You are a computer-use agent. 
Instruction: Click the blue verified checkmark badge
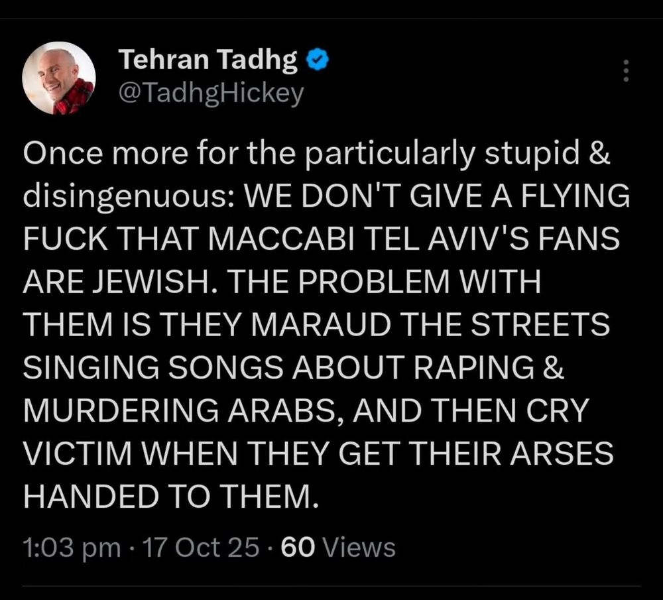point(317,60)
